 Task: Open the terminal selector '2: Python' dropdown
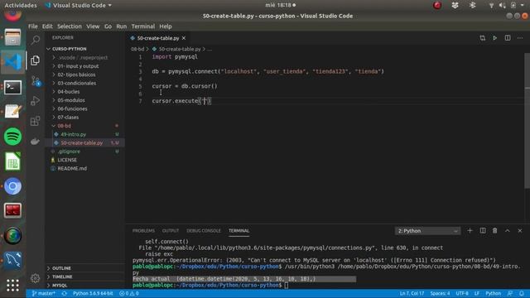coord(427,231)
